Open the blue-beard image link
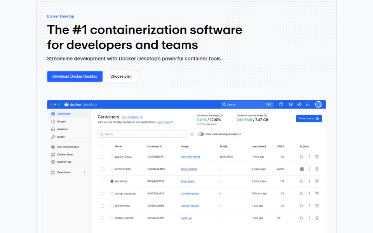373x233 pixels. 188,181
